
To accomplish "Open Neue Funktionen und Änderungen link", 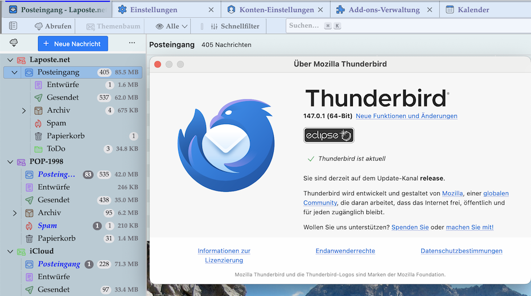I will tap(406, 116).
